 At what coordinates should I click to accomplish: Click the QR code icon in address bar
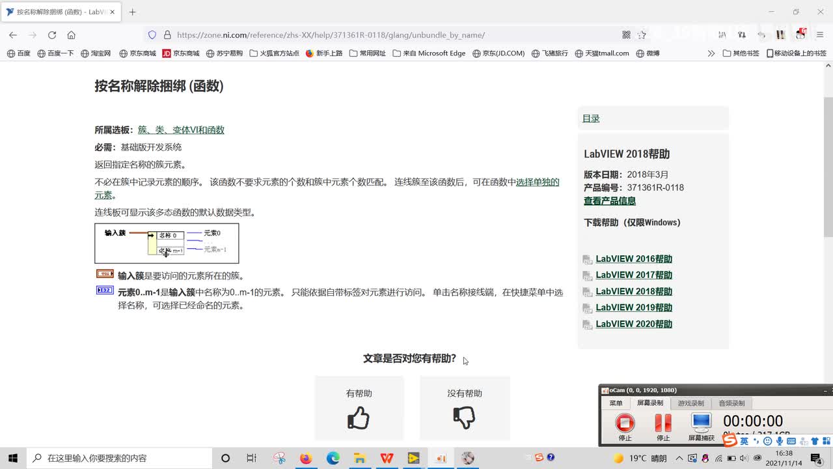tap(626, 35)
